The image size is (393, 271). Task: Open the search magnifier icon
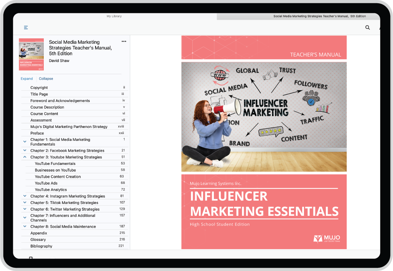tap(368, 28)
